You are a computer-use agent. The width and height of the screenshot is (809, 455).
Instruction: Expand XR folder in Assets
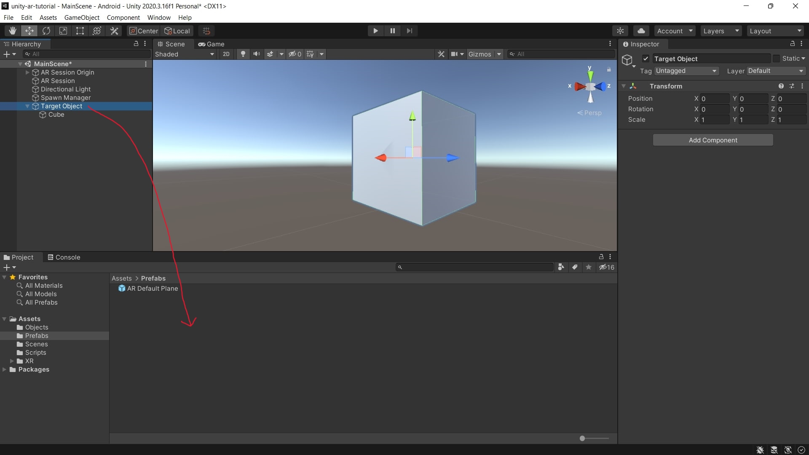(x=12, y=361)
